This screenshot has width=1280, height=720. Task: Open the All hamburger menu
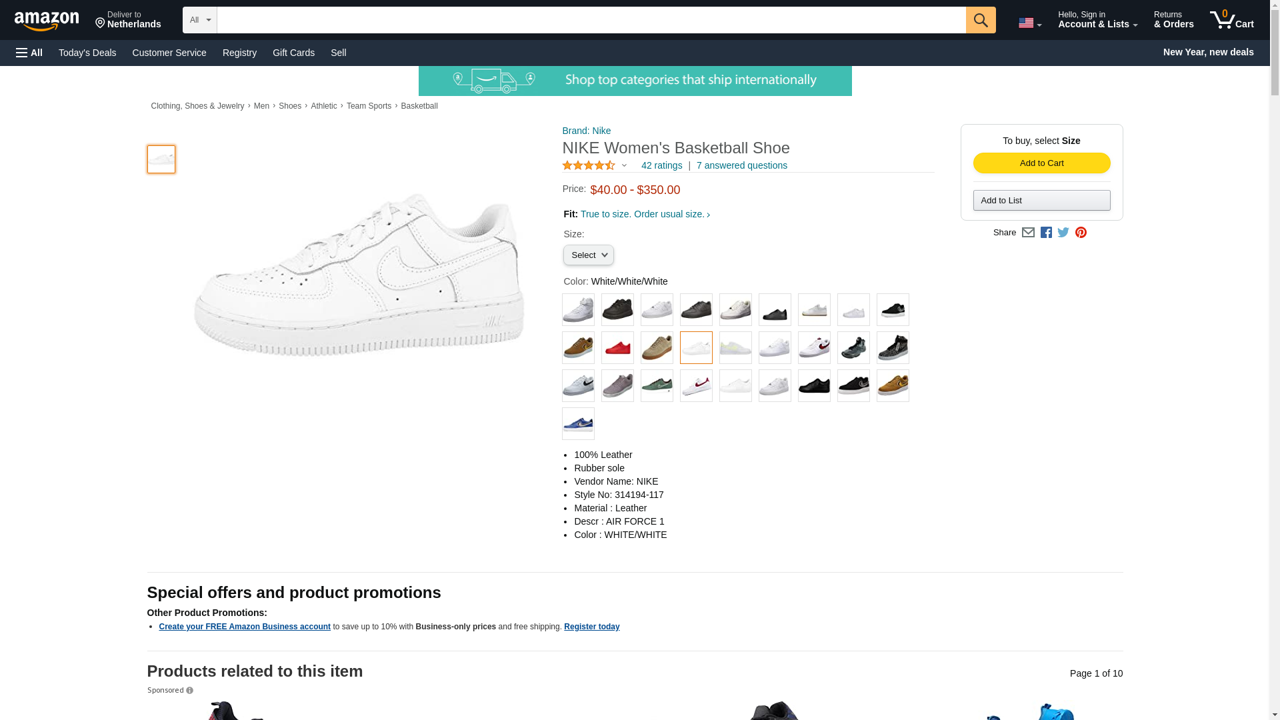(29, 53)
